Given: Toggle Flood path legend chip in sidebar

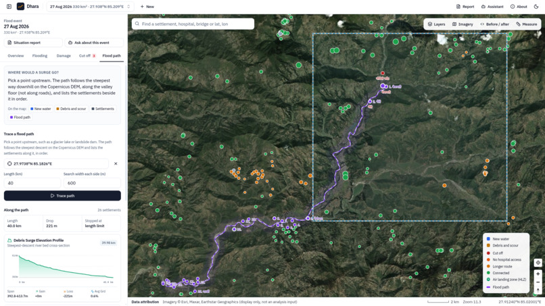Looking at the screenshot, I should point(20,118).
